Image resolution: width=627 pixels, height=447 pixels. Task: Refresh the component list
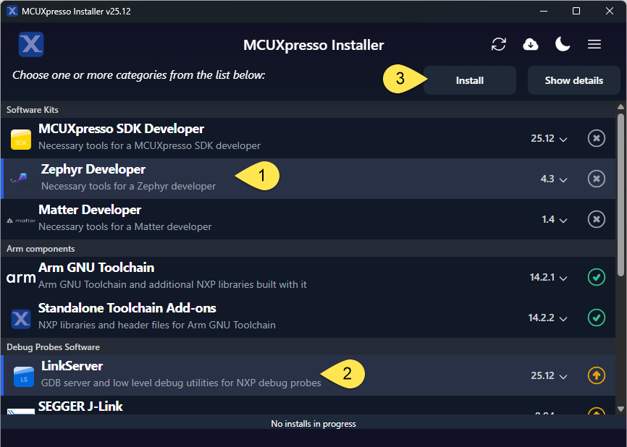[x=499, y=44]
